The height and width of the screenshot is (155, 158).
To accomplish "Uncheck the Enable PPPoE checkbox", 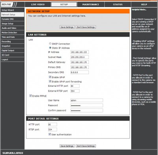I will click(x=30, y=96).
